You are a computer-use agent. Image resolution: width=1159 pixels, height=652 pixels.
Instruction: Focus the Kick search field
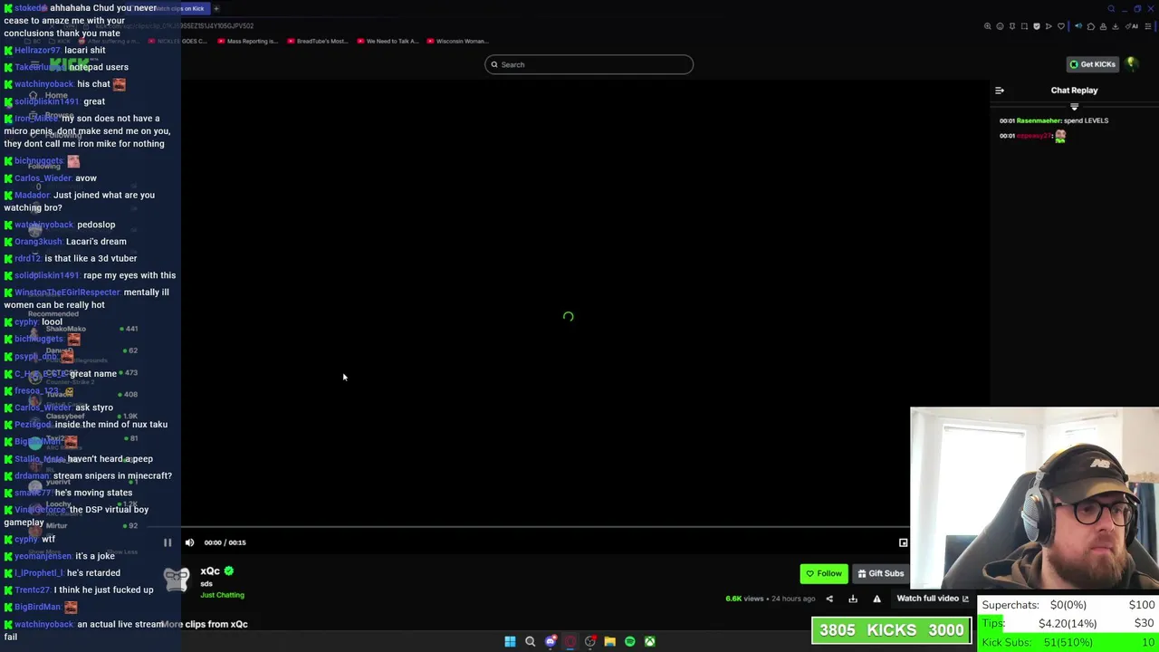coord(589,64)
